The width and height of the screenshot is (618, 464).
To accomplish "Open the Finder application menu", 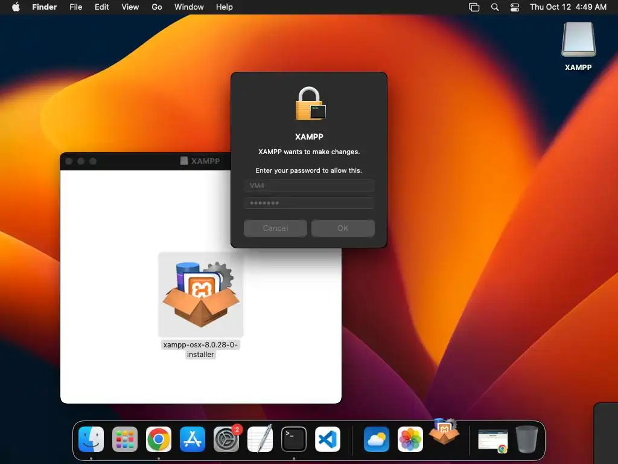I will pos(44,7).
